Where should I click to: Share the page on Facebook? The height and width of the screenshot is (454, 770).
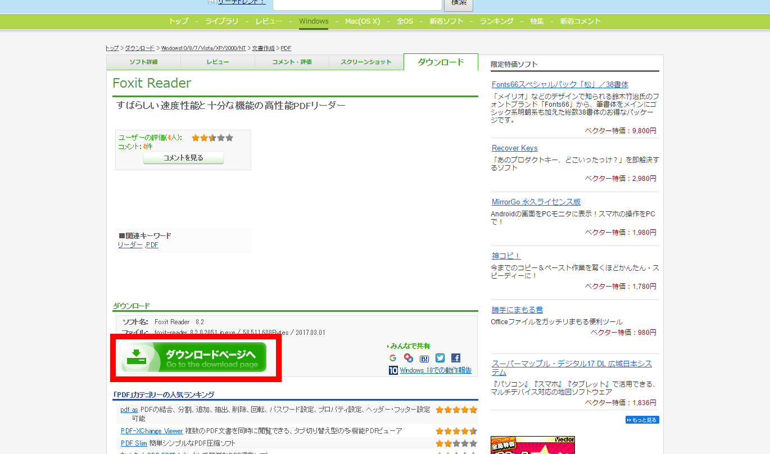point(456,358)
